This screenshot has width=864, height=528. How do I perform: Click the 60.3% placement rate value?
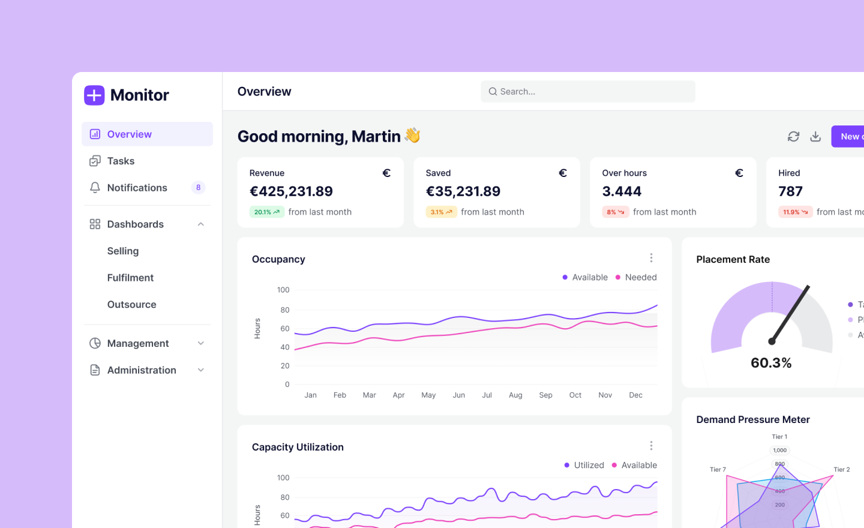pyautogui.click(x=771, y=362)
